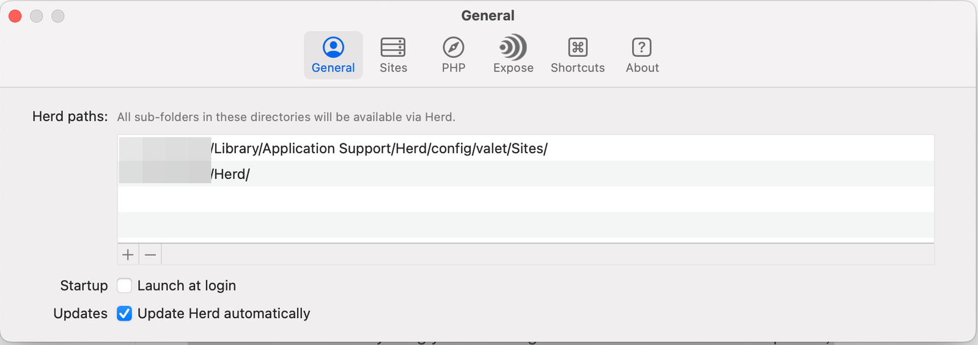Click the last empty row in paths list
The width and height of the screenshot is (978, 345).
[x=526, y=225]
